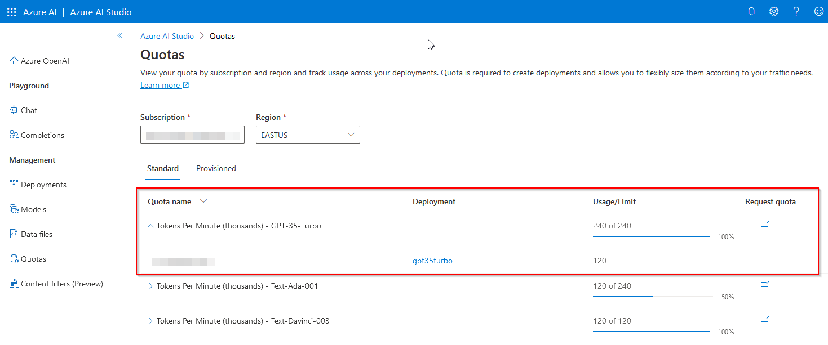Click the Text-Davinci-003 100% usage bar
Viewport: 828px width, 345px height.
(x=651, y=331)
